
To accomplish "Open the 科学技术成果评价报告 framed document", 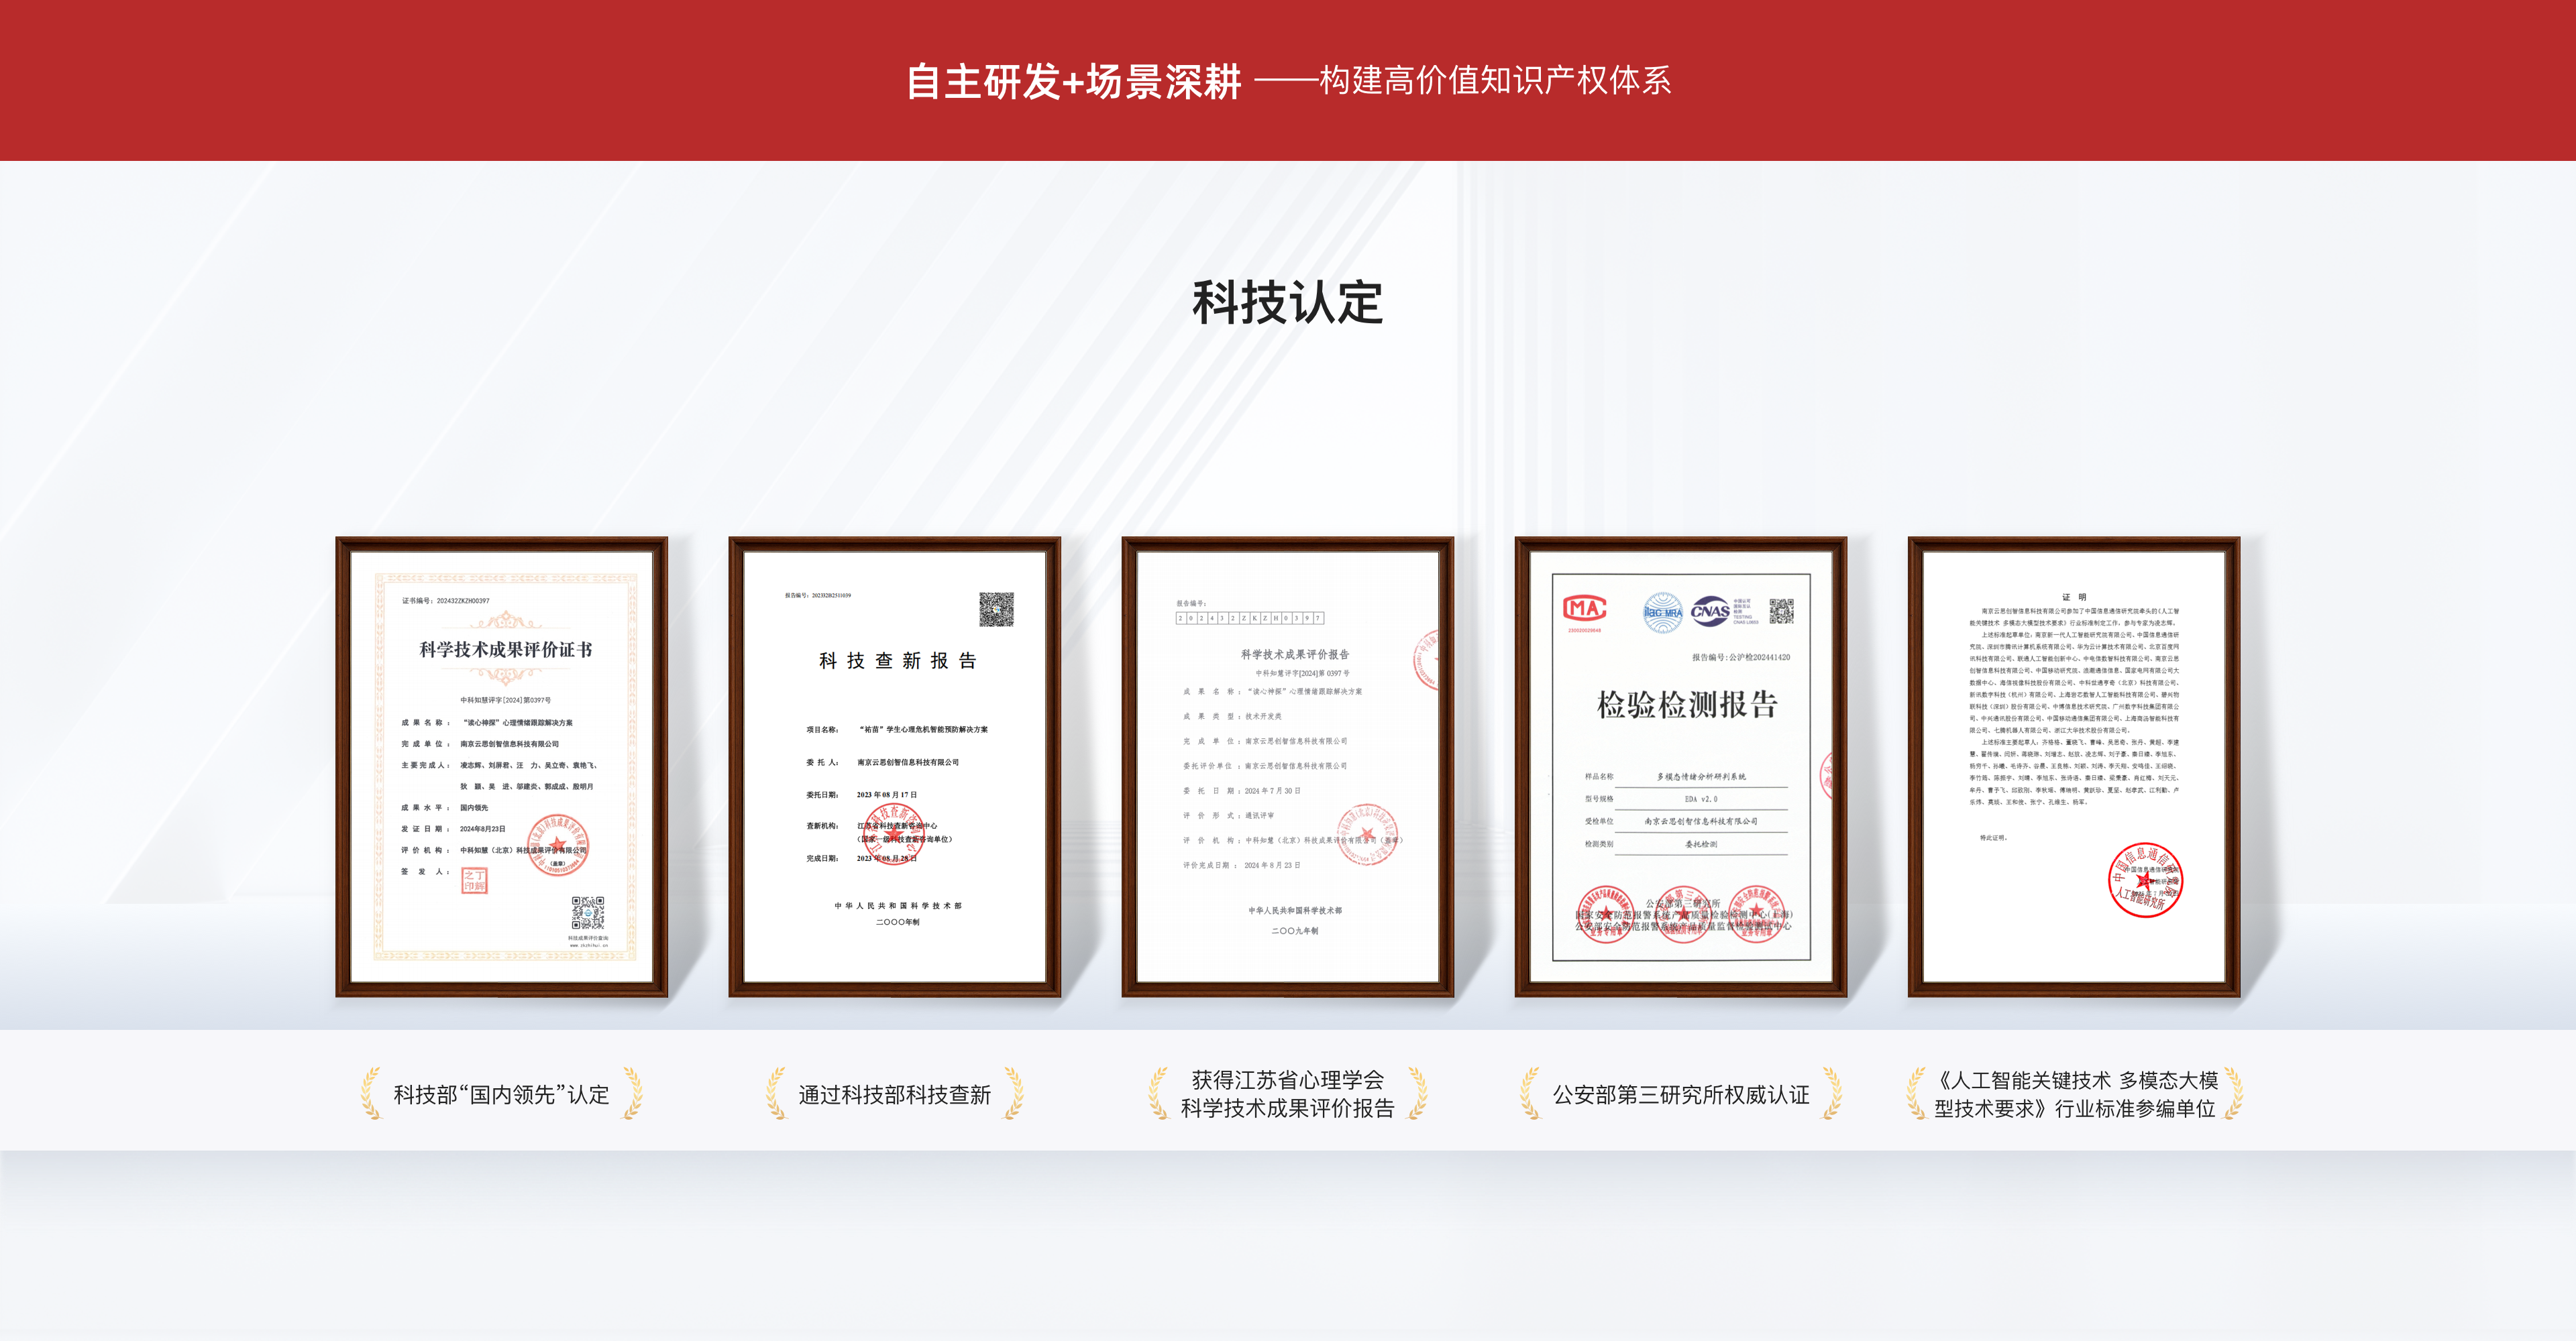I will pos(1287,766).
